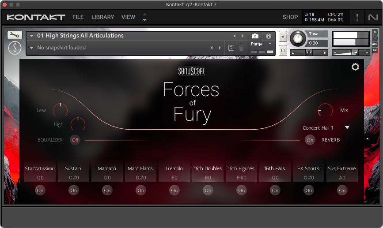Viewport: 383px width, 228px height.
Task: Click the volume slider
Action: coord(350,52)
